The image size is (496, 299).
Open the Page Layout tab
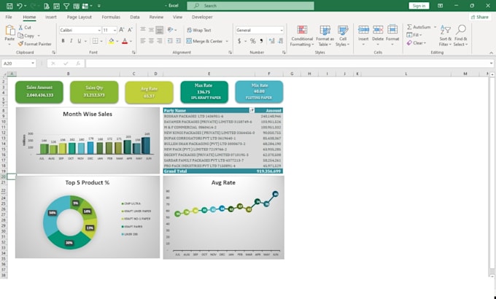(80, 16)
